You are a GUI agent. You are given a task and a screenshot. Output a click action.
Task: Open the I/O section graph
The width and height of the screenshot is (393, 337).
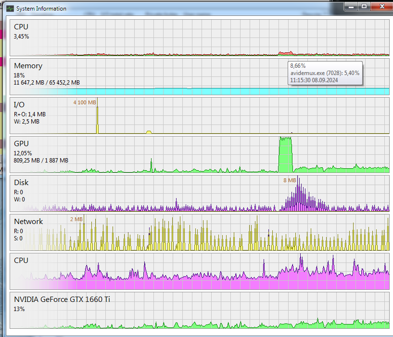click(200, 116)
